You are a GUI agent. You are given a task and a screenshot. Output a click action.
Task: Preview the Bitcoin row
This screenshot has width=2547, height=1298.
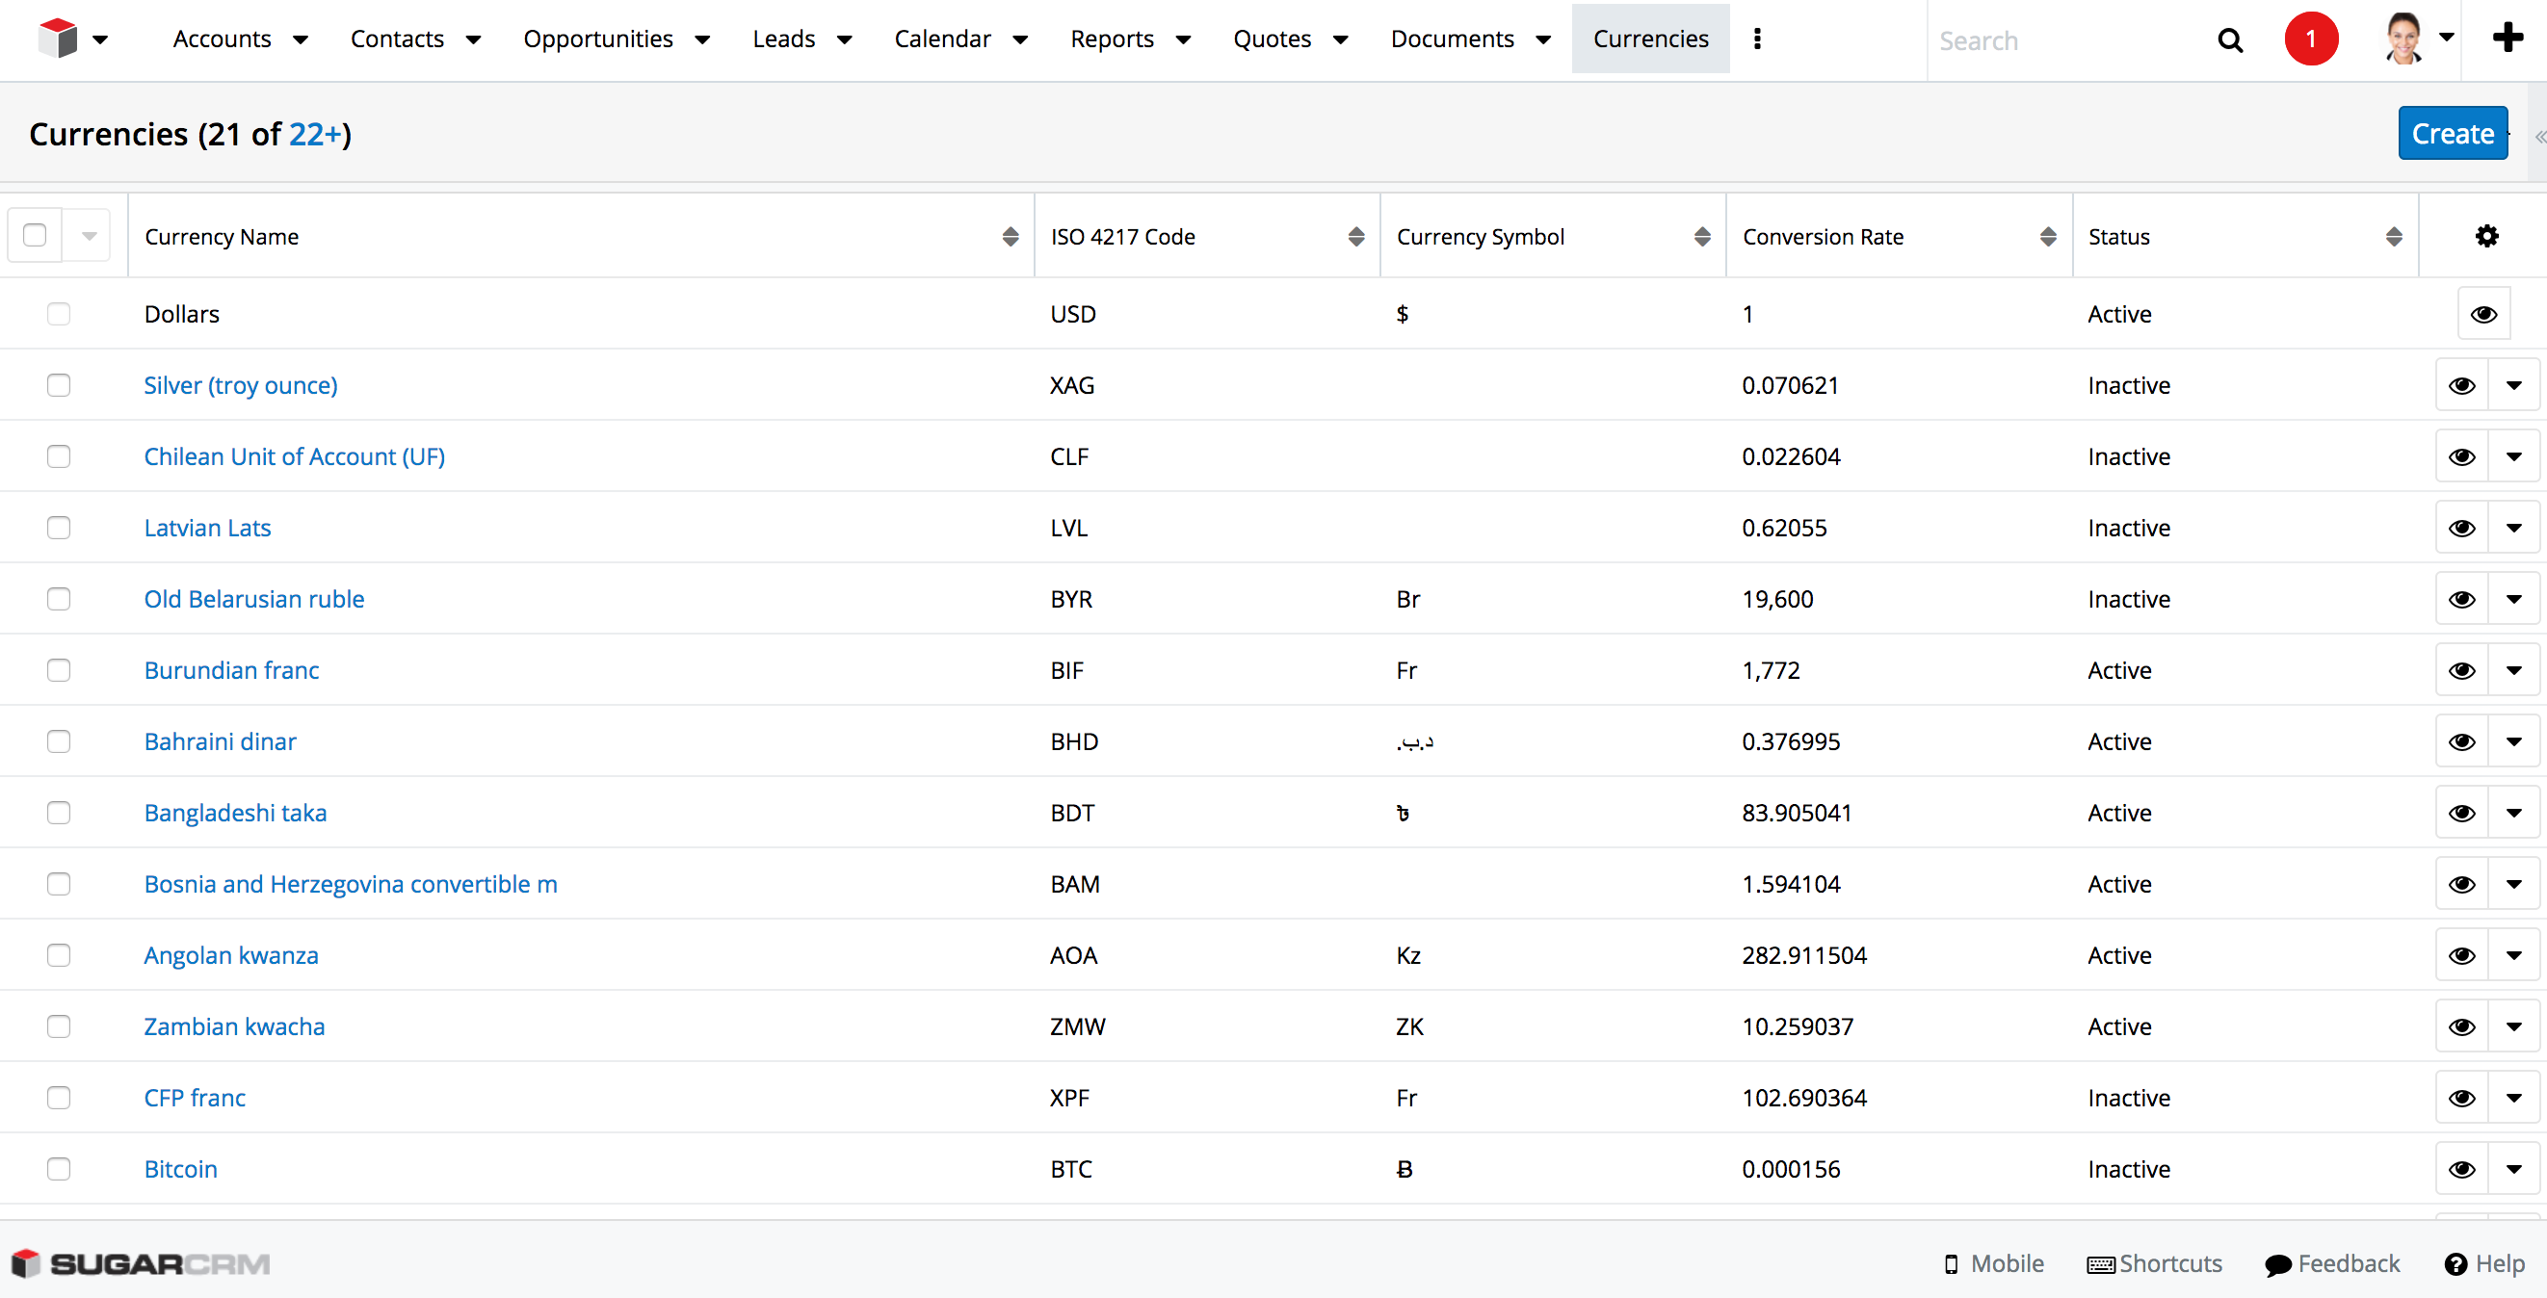2461,1169
